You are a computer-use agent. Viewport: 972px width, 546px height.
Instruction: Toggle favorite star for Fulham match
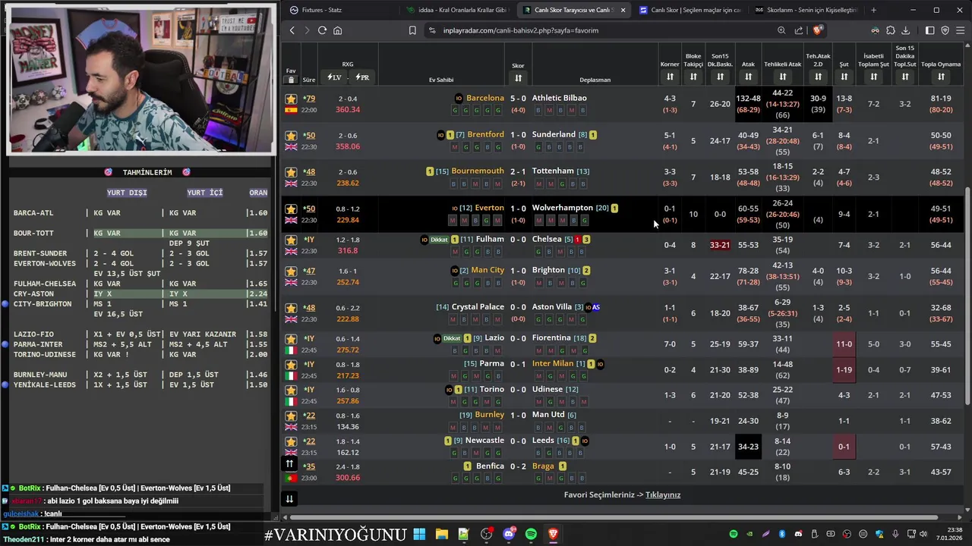click(291, 240)
